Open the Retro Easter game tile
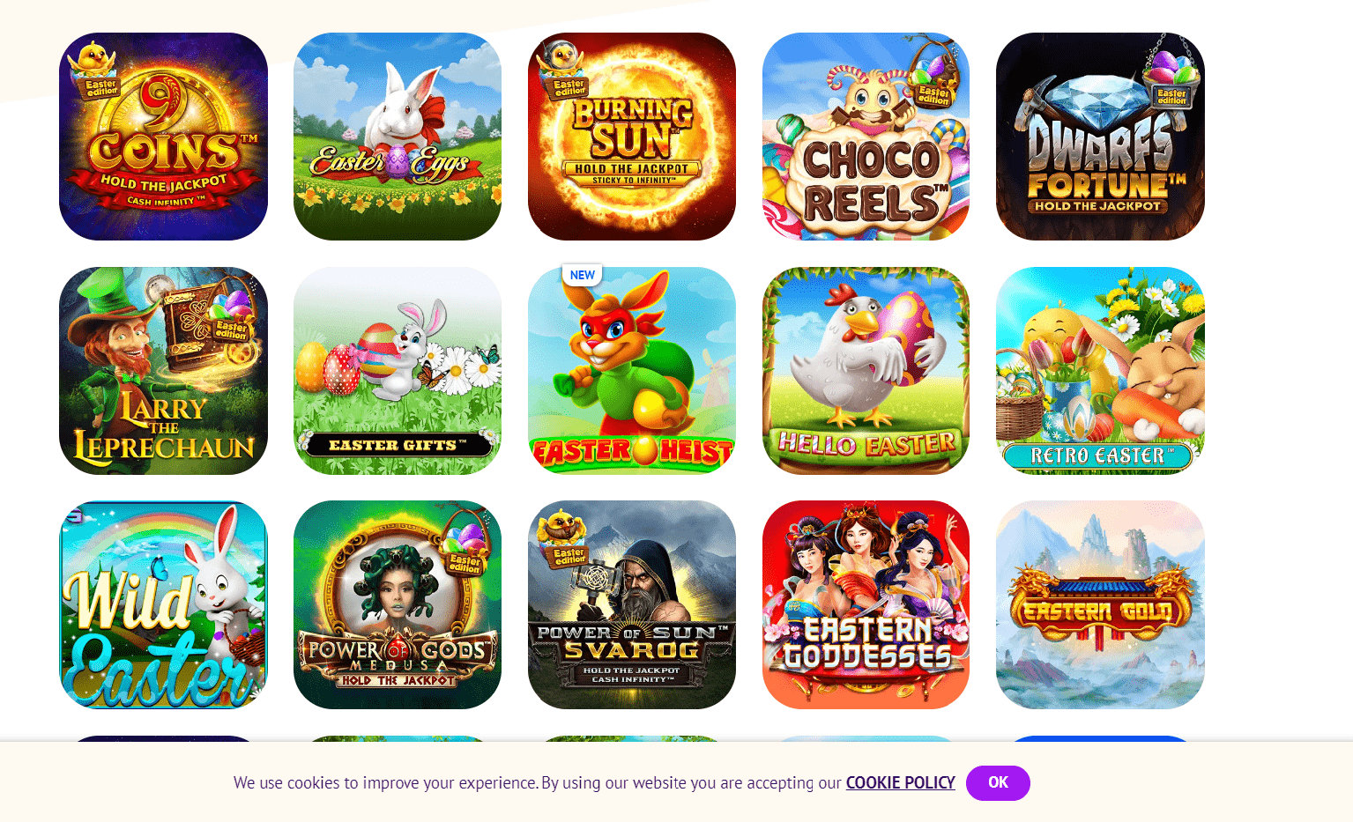1353x822 pixels. [1100, 371]
